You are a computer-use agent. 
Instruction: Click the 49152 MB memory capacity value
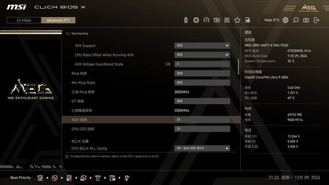pyautogui.click(x=295, y=115)
